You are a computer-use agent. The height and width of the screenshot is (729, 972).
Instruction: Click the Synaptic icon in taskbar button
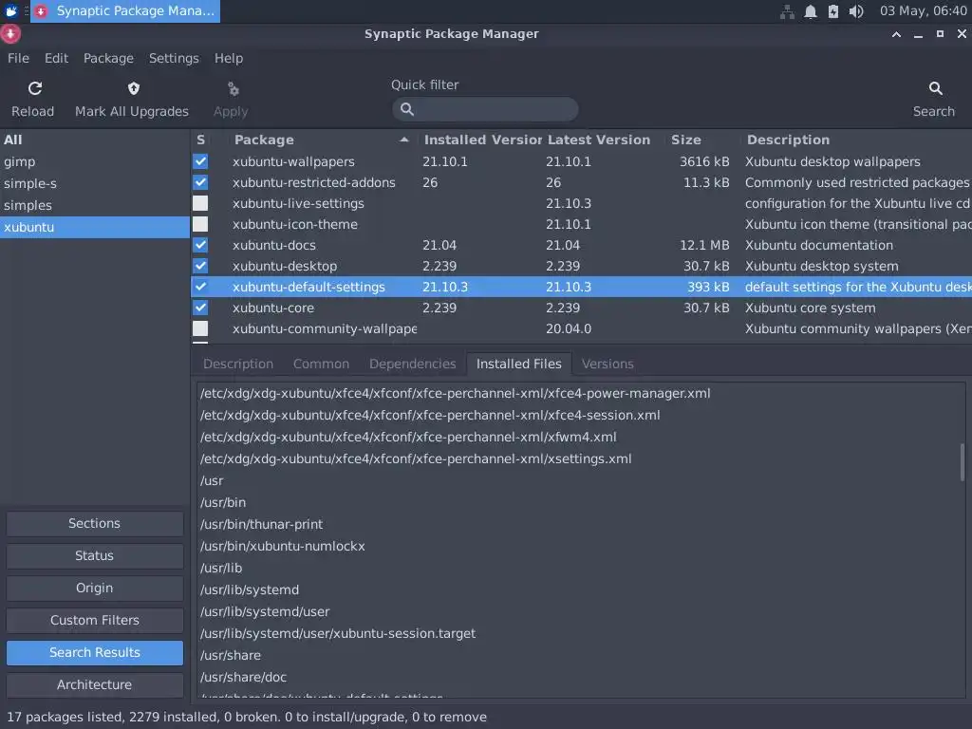(x=41, y=11)
